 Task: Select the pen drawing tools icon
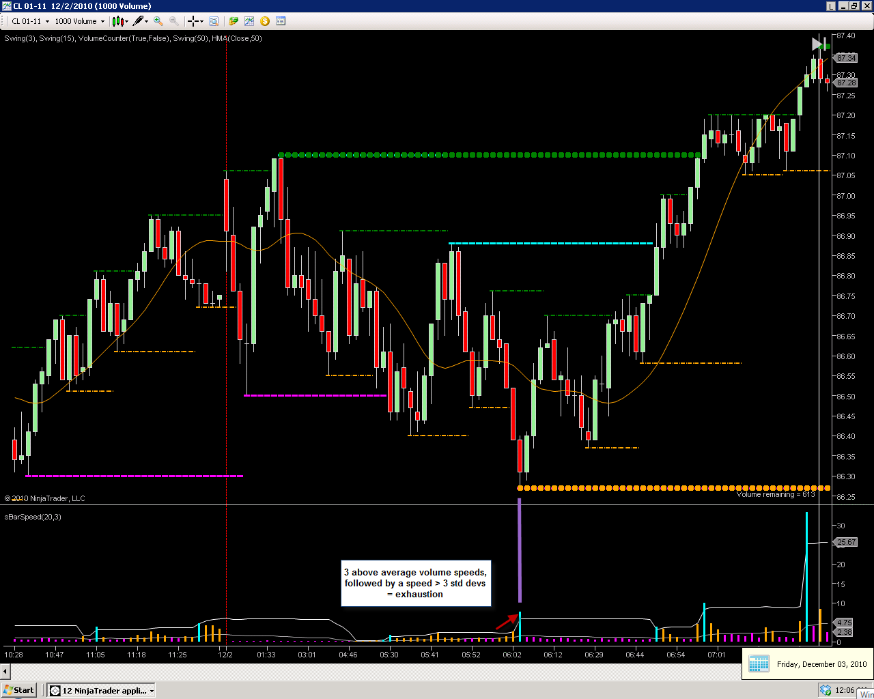click(138, 21)
